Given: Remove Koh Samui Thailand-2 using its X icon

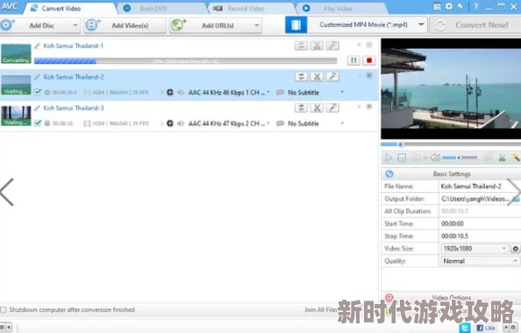Looking at the screenshot, I should (x=368, y=75).
